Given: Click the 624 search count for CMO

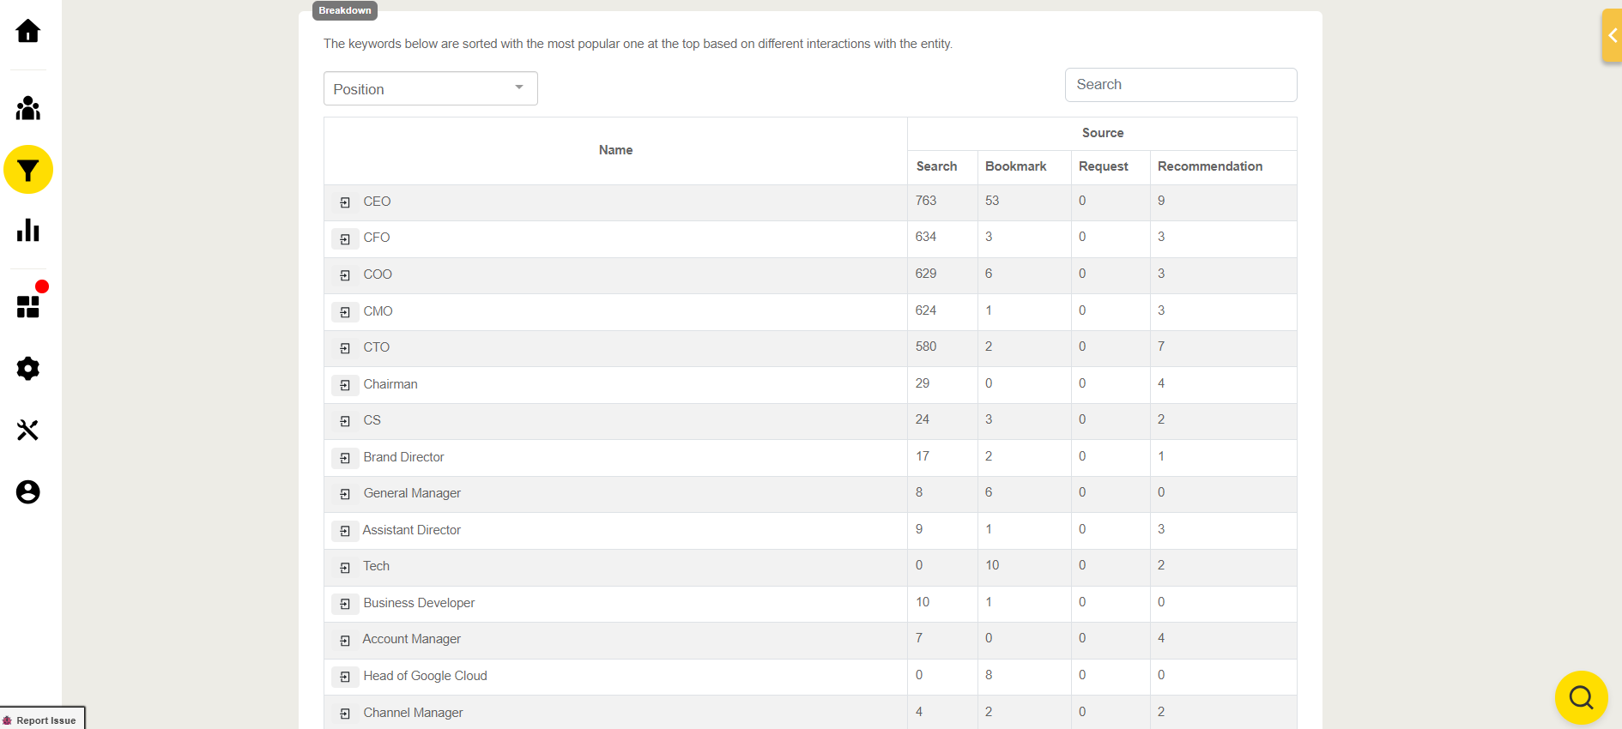Looking at the screenshot, I should click(926, 310).
